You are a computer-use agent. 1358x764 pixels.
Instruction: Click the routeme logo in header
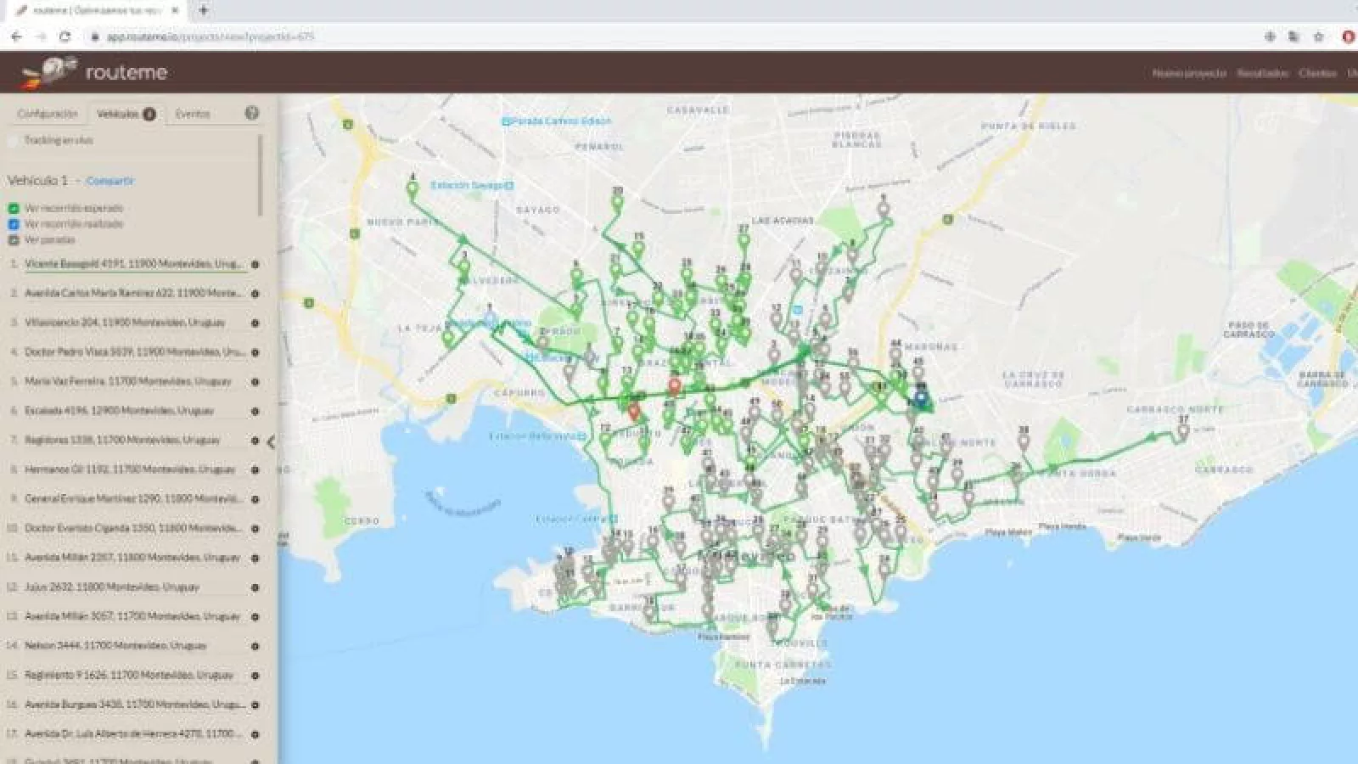pyautogui.click(x=95, y=73)
